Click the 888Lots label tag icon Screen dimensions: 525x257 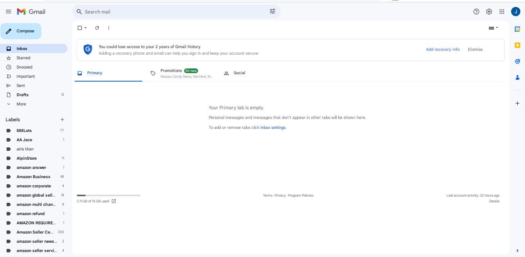(8, 130)
